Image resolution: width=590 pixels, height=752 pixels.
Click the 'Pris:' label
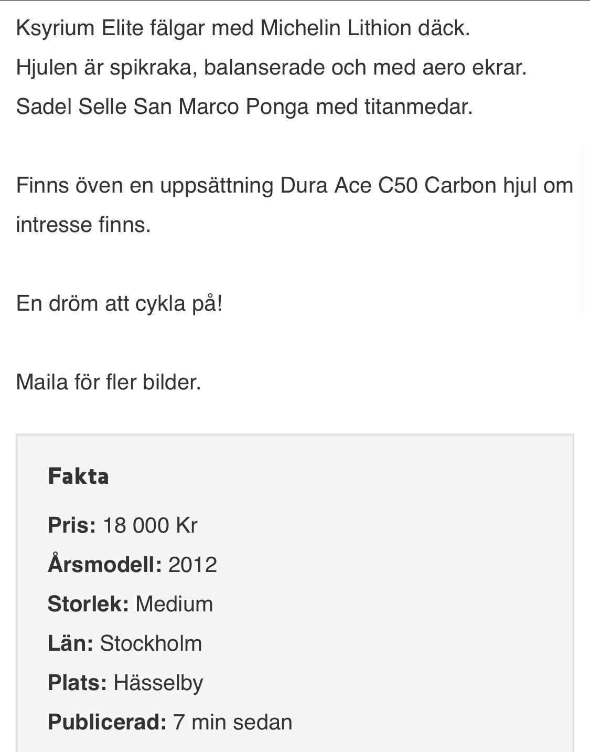click(72, 525)
